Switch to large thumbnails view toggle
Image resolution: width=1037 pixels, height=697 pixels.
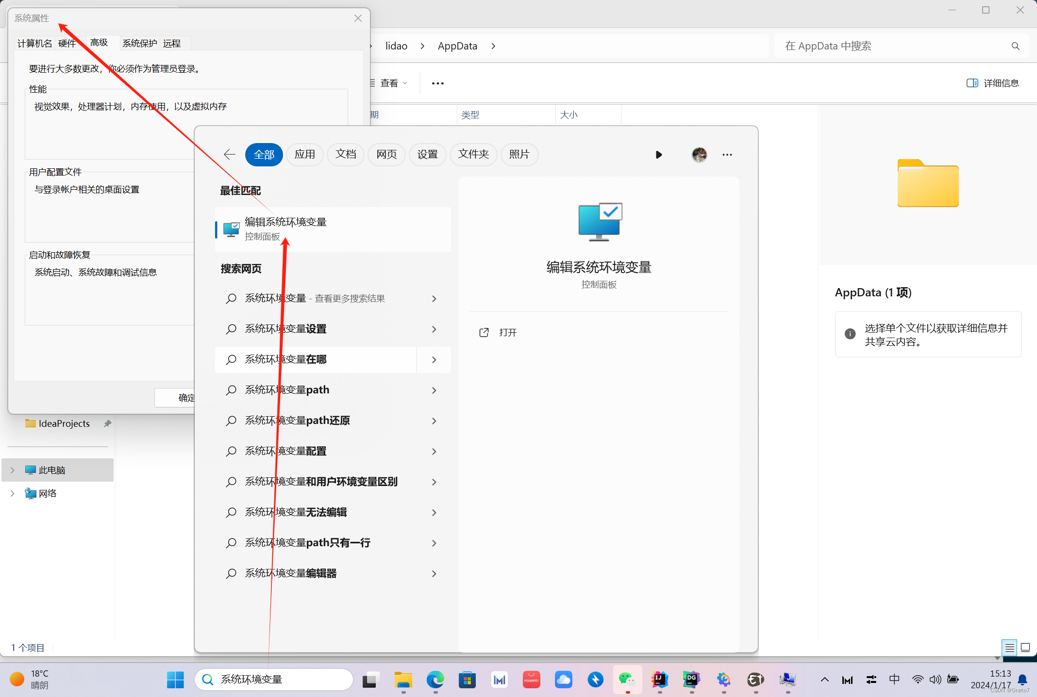point(1025,648)
